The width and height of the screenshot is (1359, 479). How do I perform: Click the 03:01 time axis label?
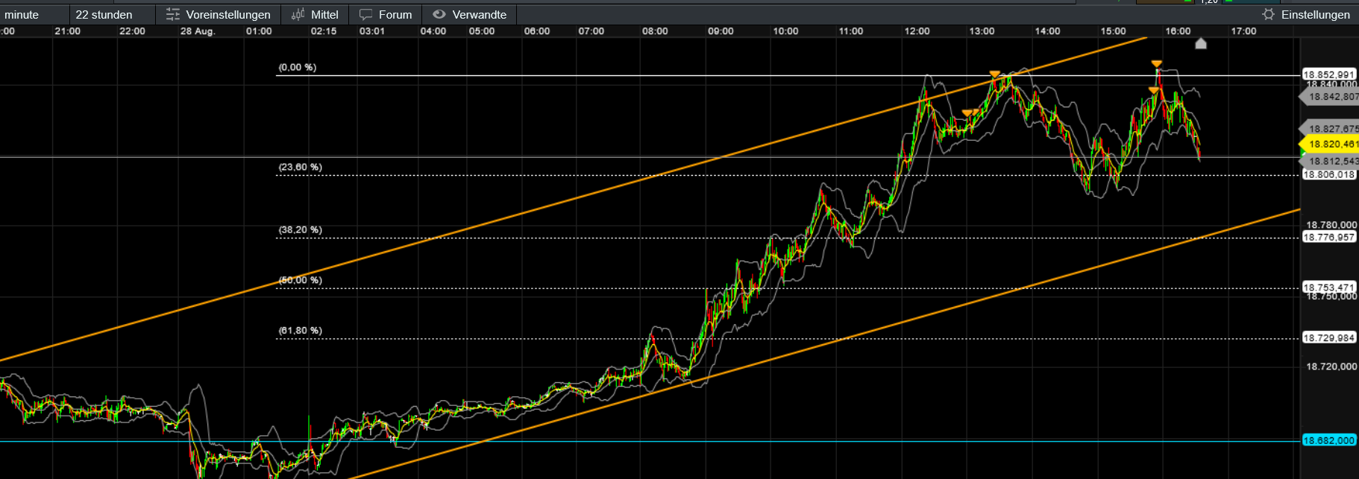tap(372, 31)
